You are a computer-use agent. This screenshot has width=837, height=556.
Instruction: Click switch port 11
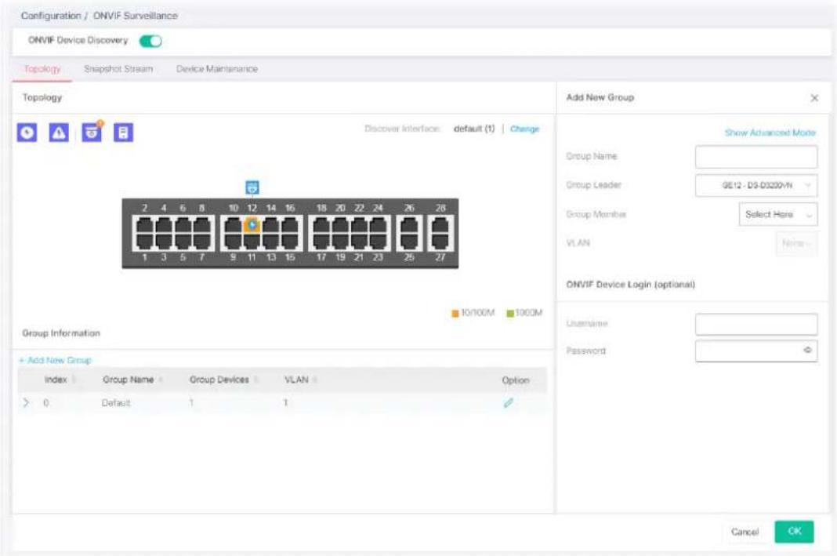tap(252, 241)
